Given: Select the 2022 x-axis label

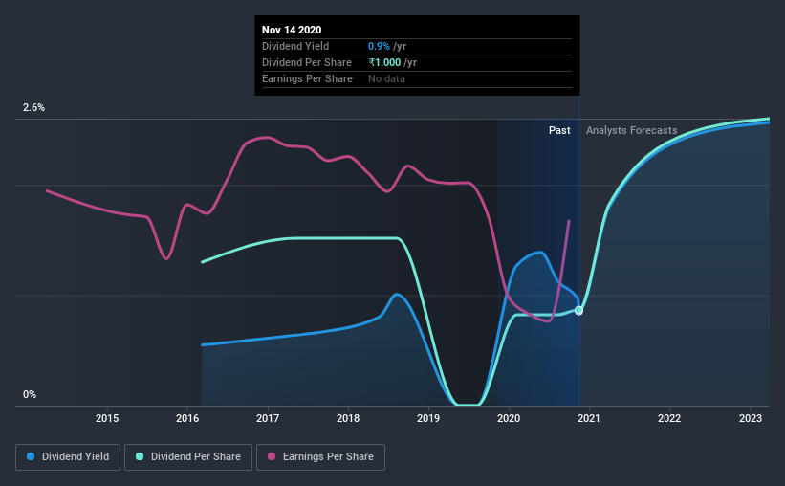Looking at the screenshot, I should point(669,418).
